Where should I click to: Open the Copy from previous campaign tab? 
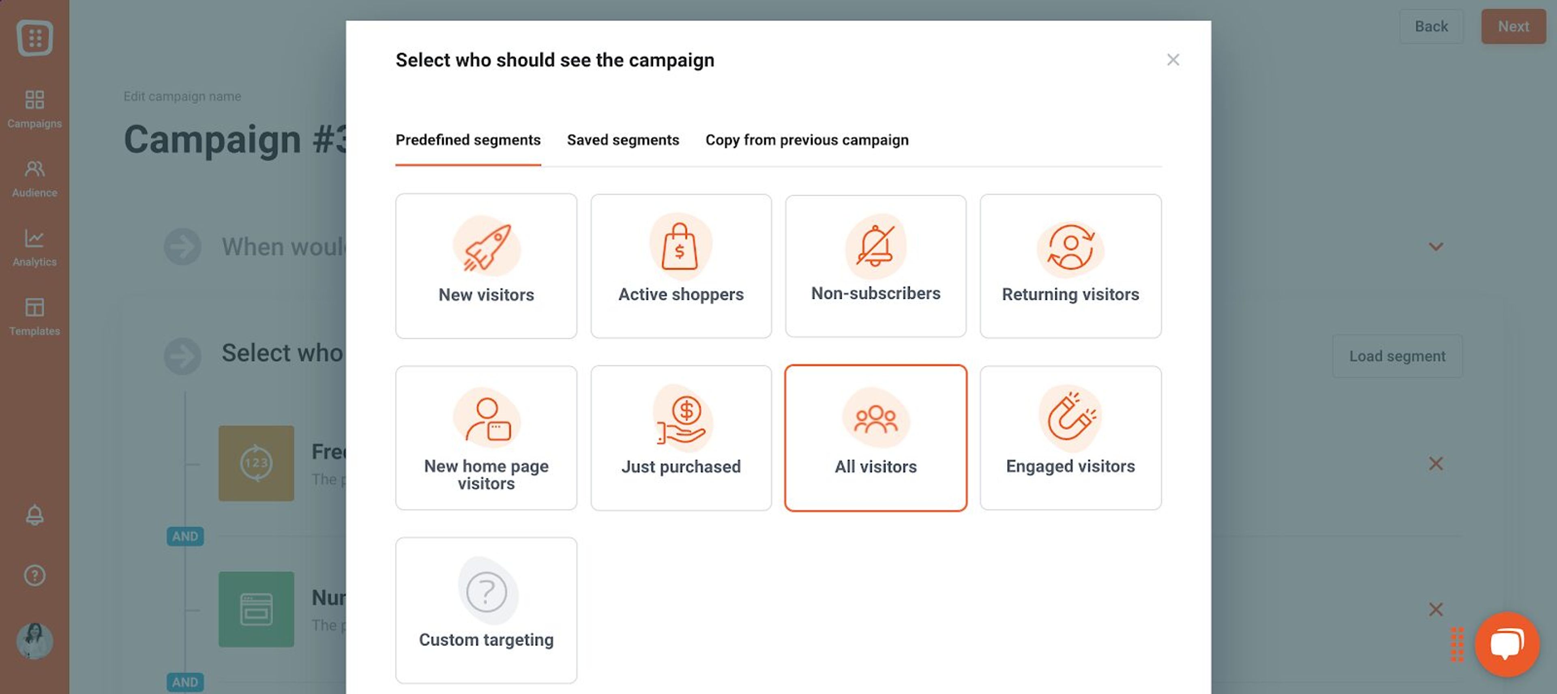point(807,140)
